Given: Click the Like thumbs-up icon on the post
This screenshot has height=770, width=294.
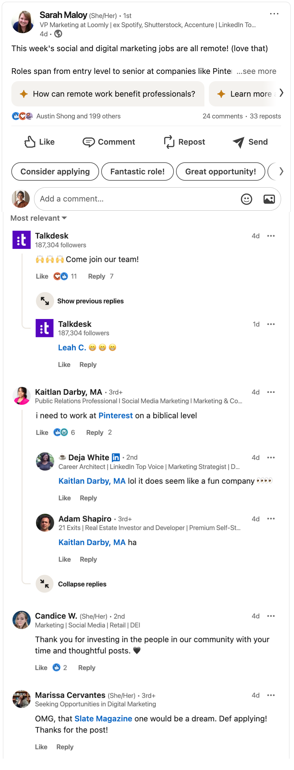Looking at the screenshot, I should click(x=30, y=142).
